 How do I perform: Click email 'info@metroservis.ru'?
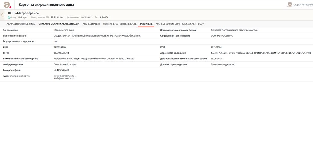64,76
